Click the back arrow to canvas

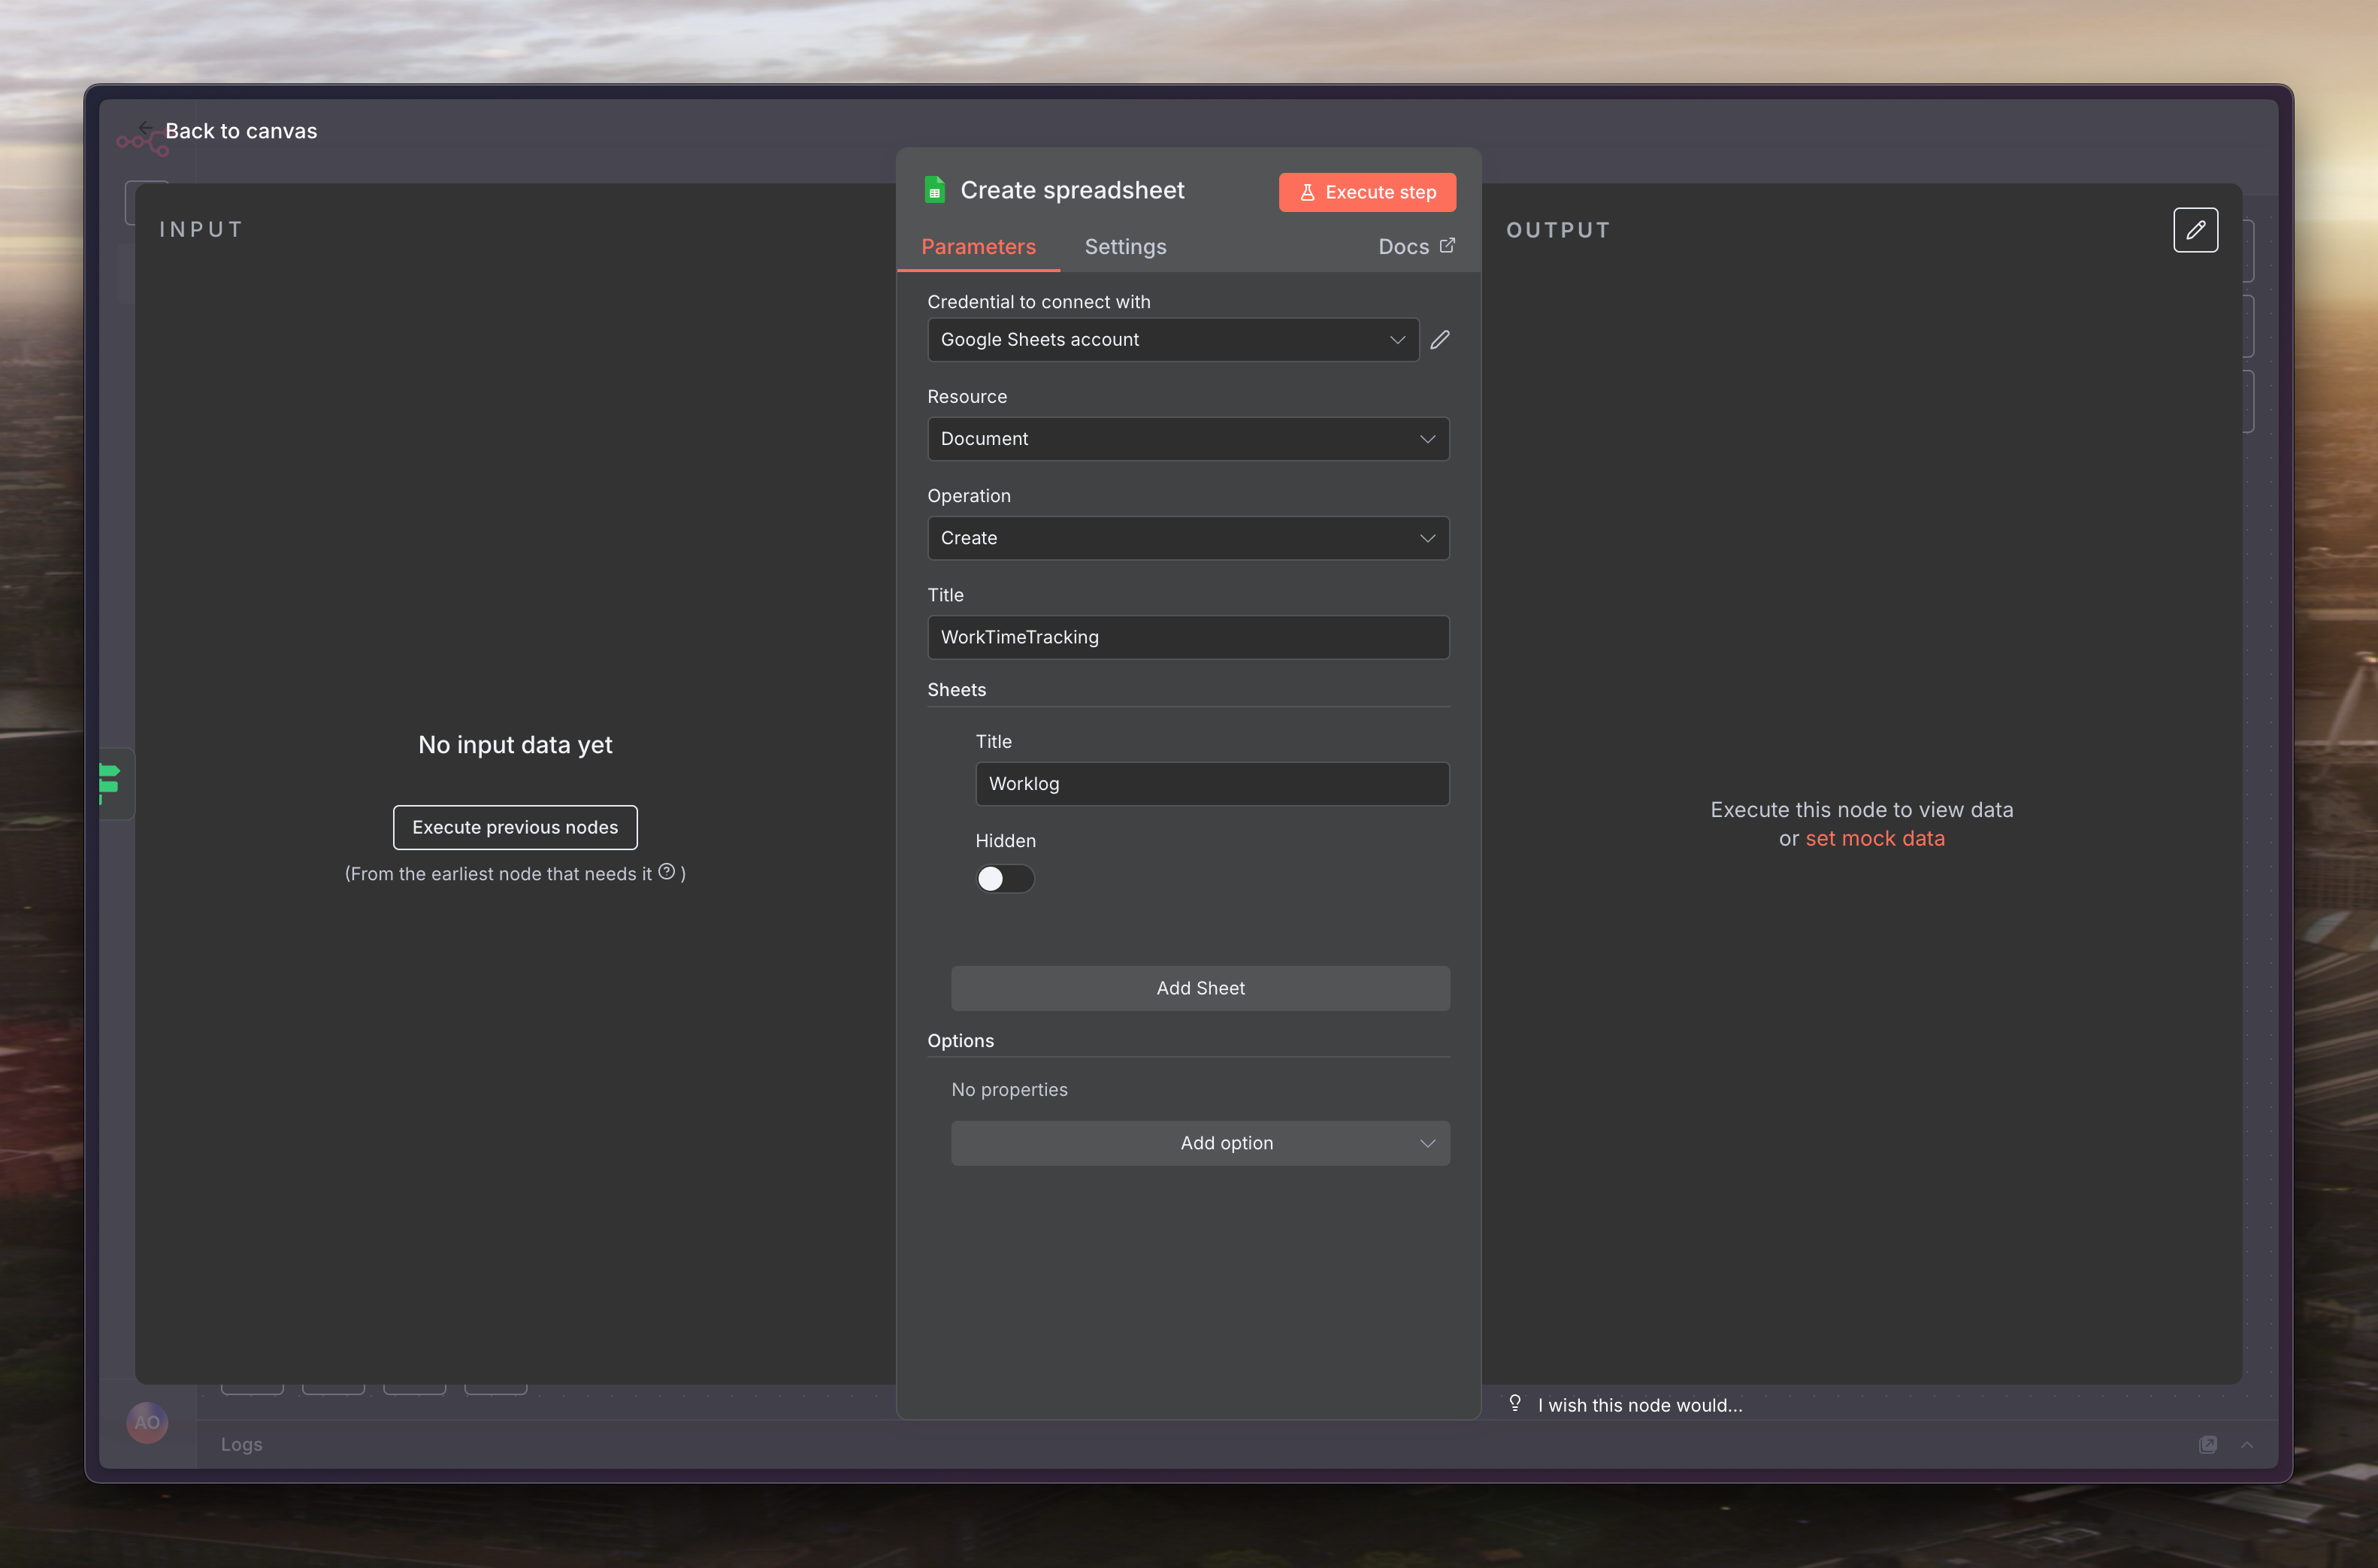(146, 129)
